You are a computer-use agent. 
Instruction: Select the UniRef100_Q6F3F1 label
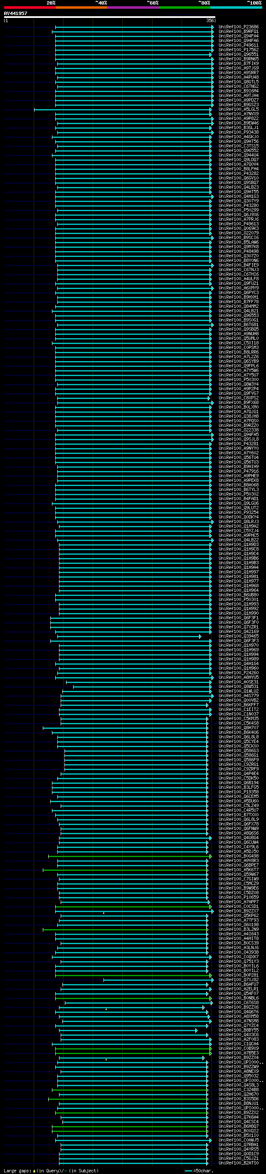coord(239,618)
